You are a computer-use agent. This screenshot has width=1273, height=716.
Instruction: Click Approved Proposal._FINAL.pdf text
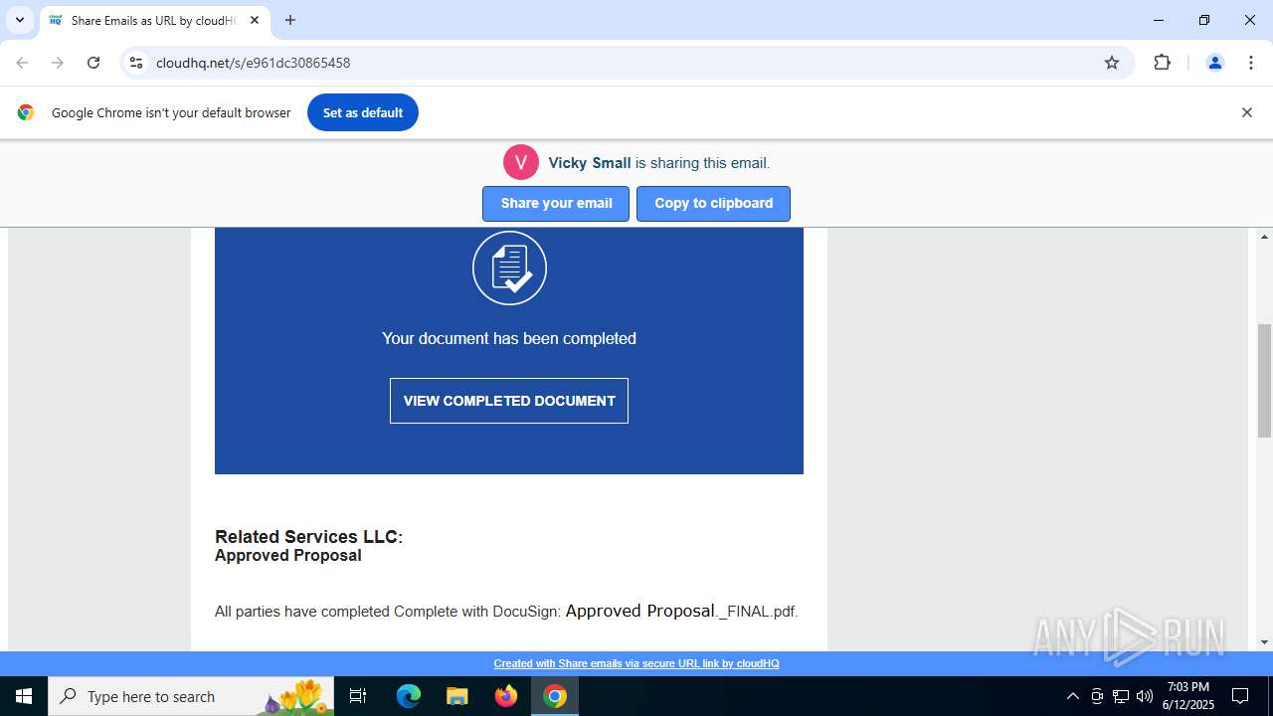(x=681, y=612)
